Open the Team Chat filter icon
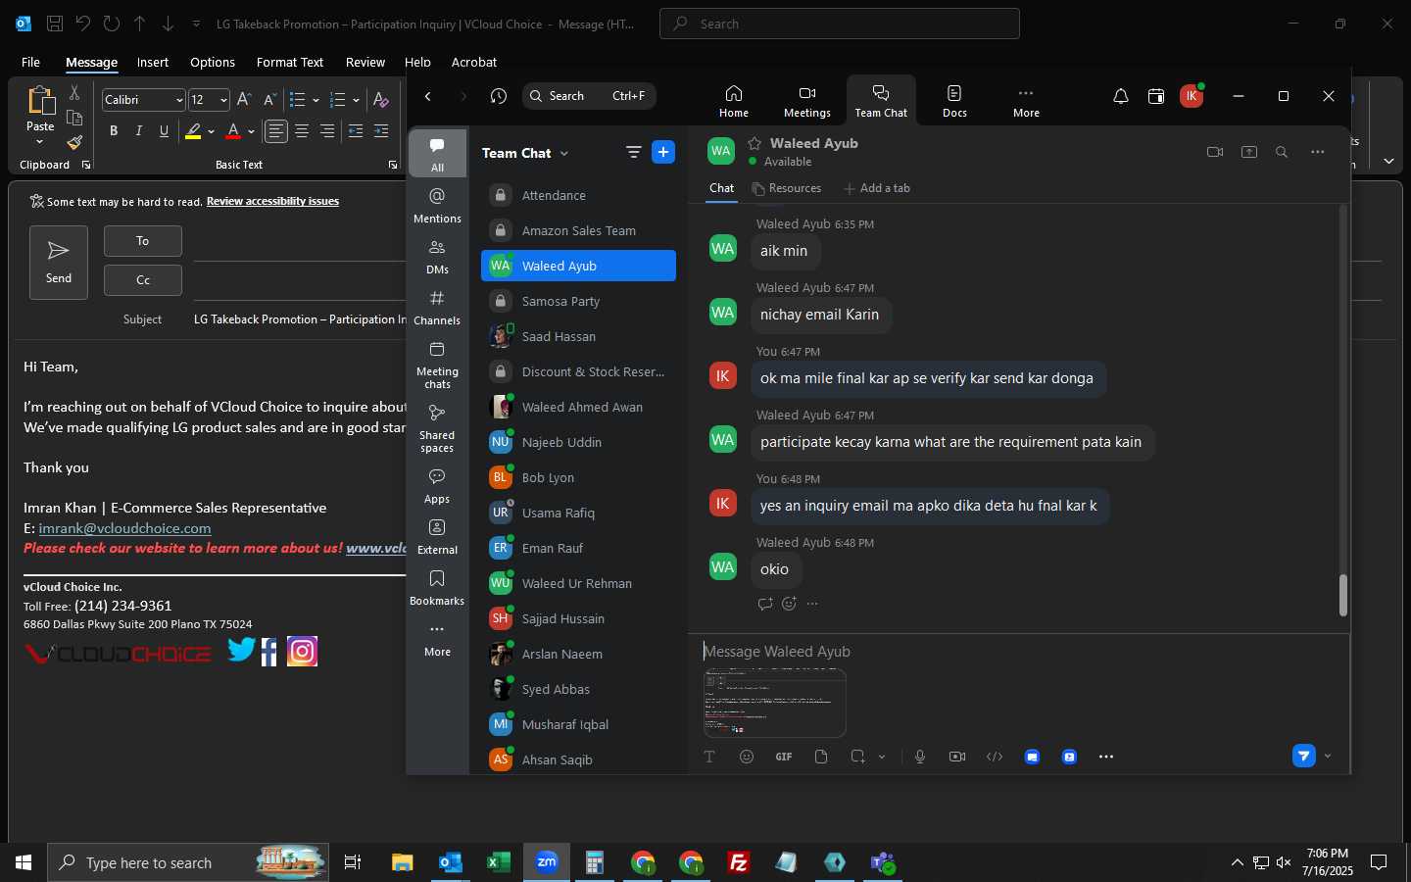 point(634,152)
